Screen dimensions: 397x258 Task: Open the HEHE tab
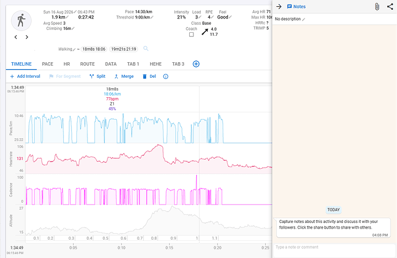(x=155, y=64)
